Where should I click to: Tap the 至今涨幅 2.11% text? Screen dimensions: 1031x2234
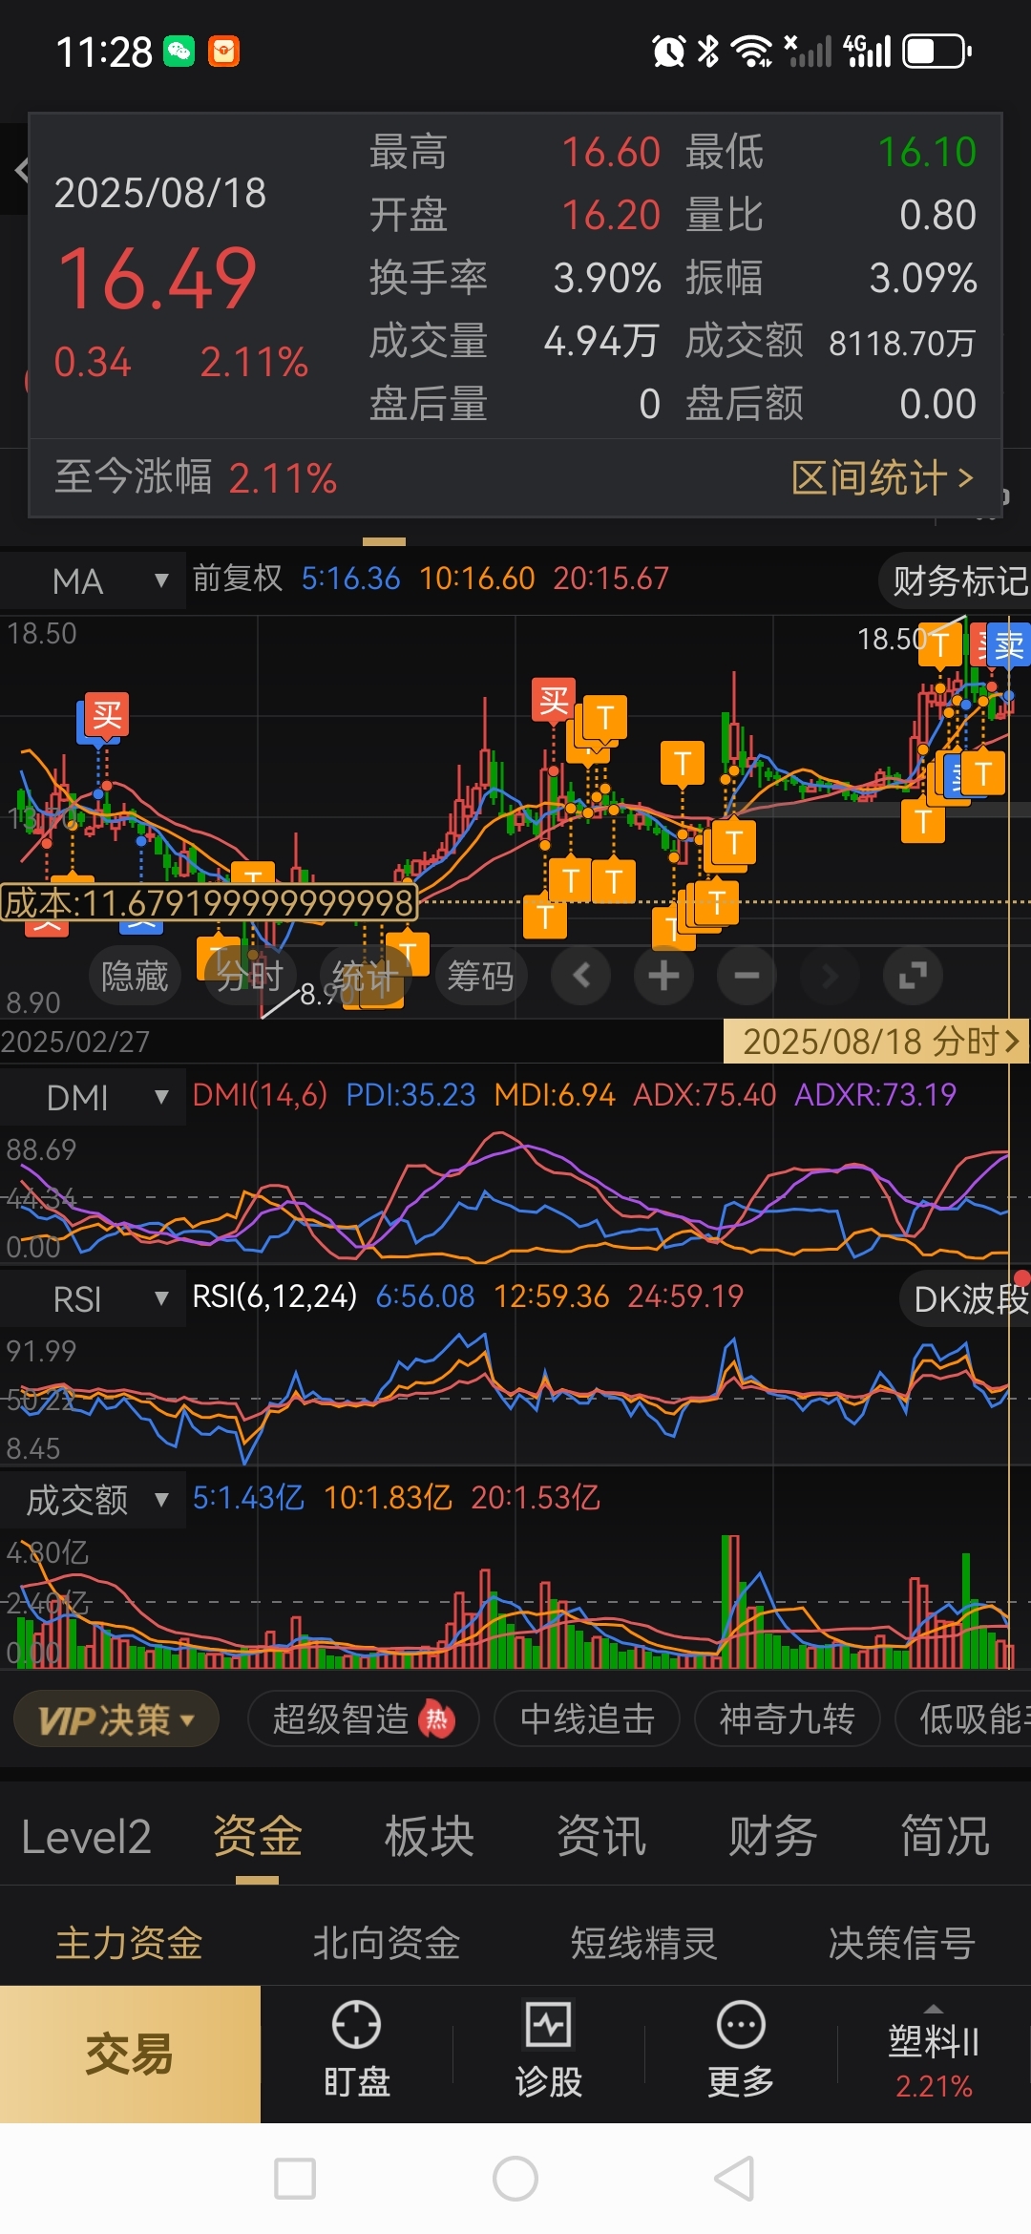(196, 477)
